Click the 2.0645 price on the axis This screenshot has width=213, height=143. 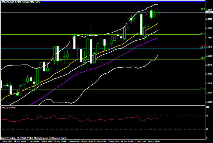coord(209,65)
